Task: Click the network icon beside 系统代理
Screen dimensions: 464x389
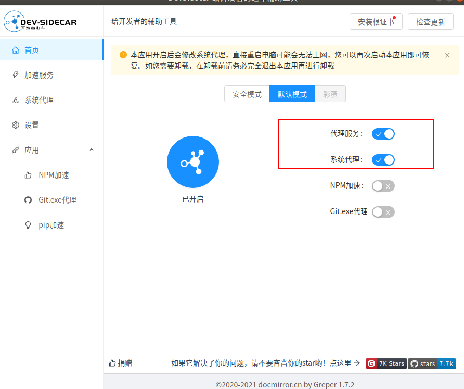Action: [16, 100]
